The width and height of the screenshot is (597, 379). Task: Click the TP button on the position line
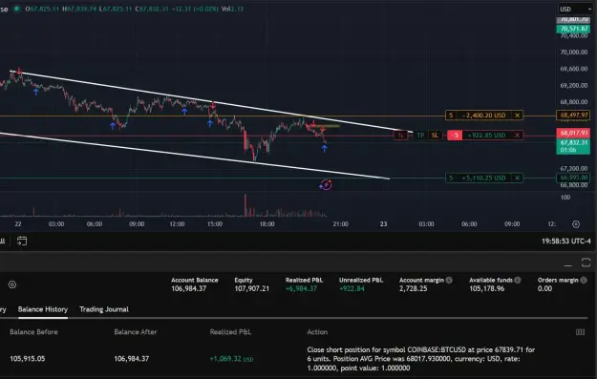(x=420, y=136)
